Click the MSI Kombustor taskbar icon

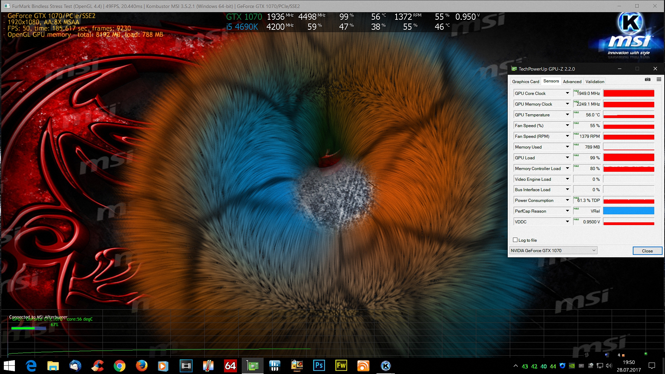tap(385, 366)
